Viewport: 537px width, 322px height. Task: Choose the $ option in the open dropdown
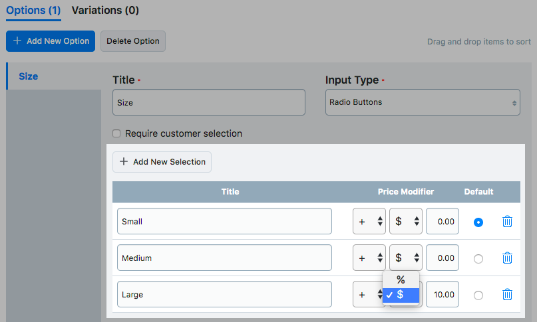tap(401, 295)
